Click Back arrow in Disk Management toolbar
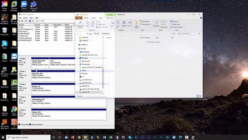This screenshot has width=248, height=140. (x=19, y=21)
